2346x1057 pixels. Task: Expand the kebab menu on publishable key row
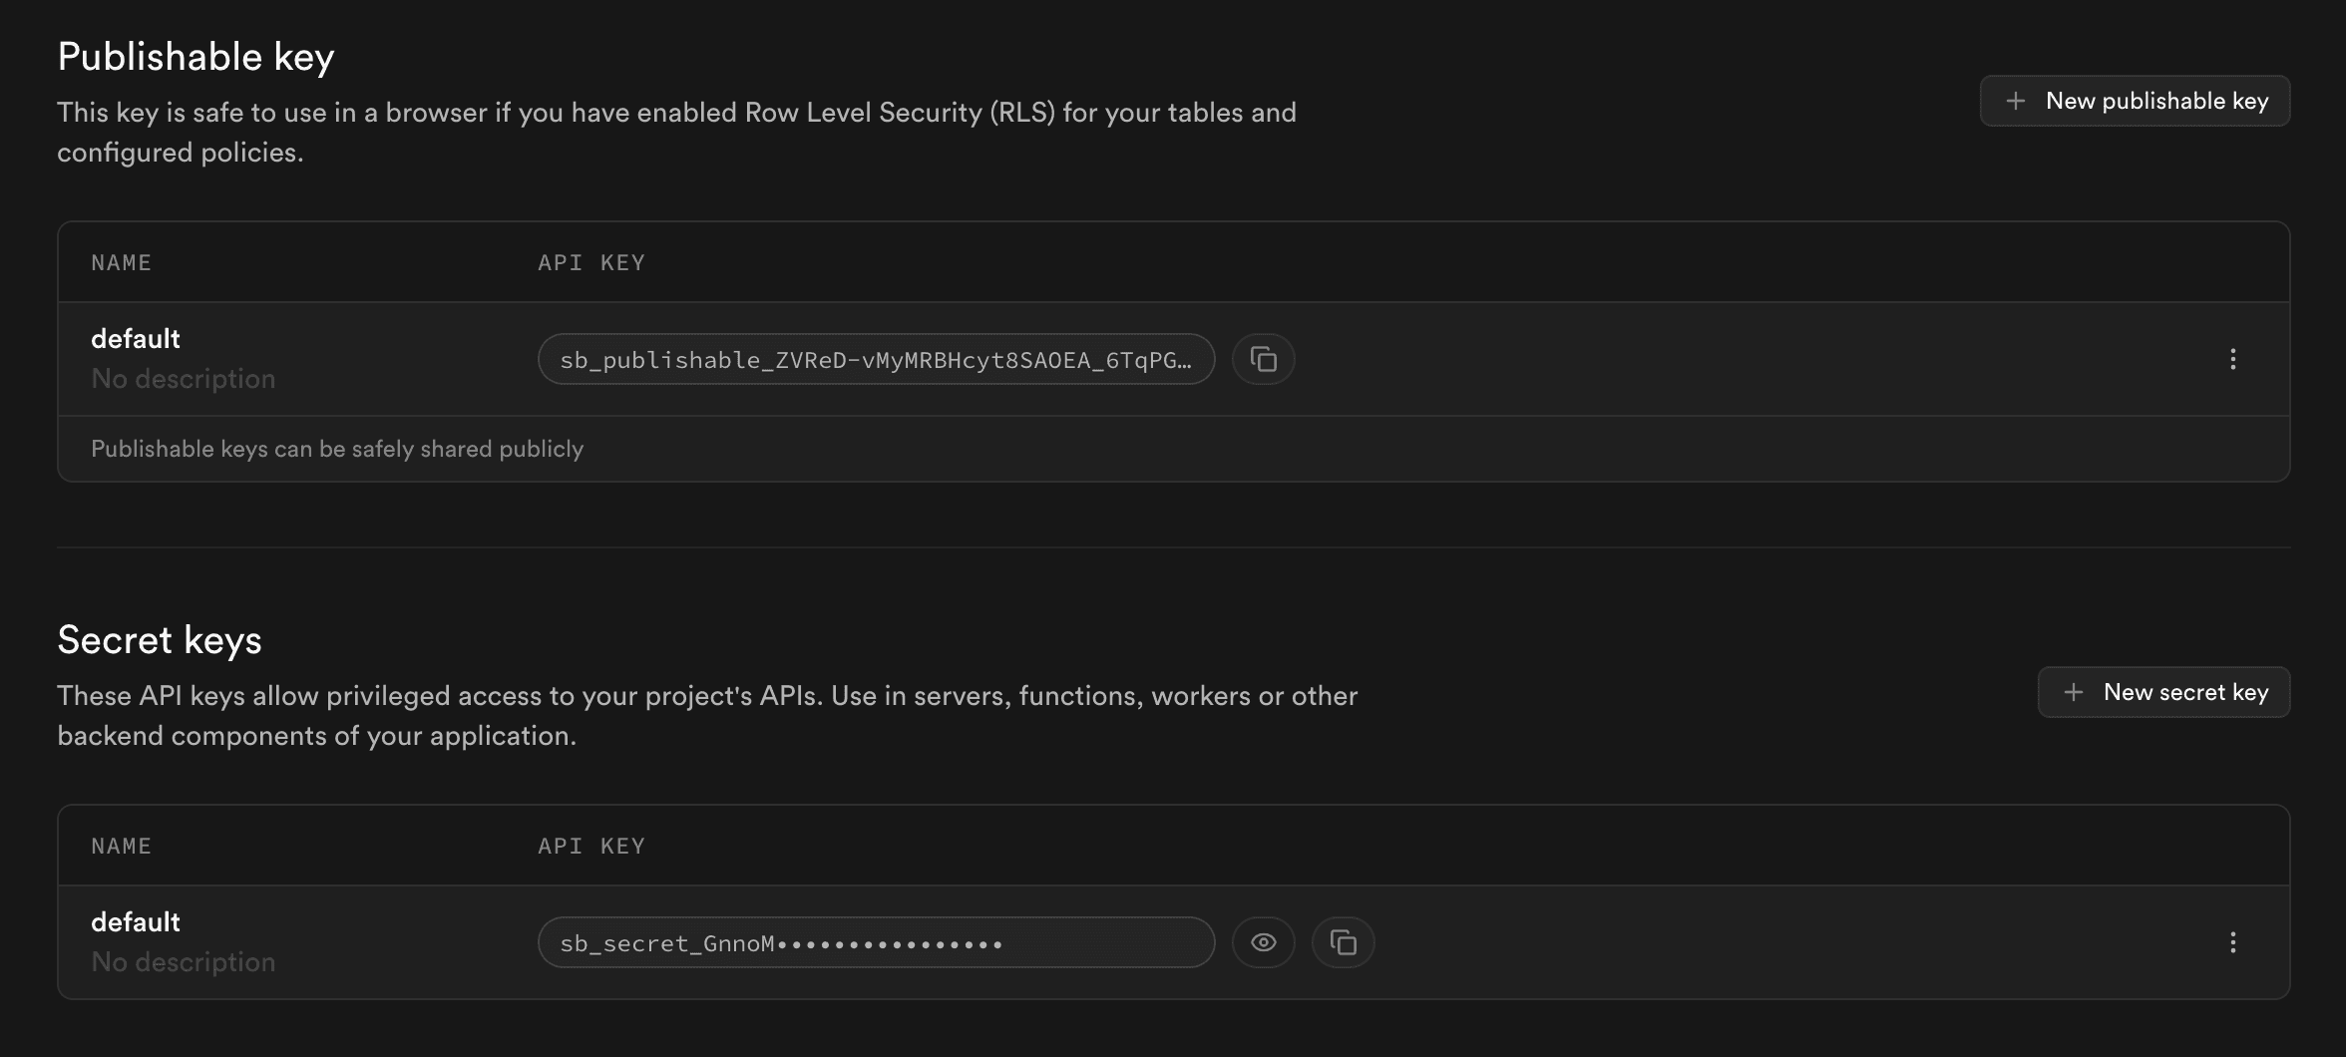(x=2234, y=358)
